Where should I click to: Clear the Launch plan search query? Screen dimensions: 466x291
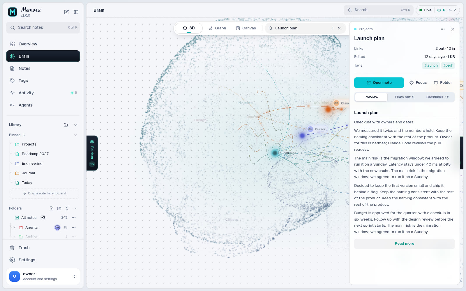point(339,28)
